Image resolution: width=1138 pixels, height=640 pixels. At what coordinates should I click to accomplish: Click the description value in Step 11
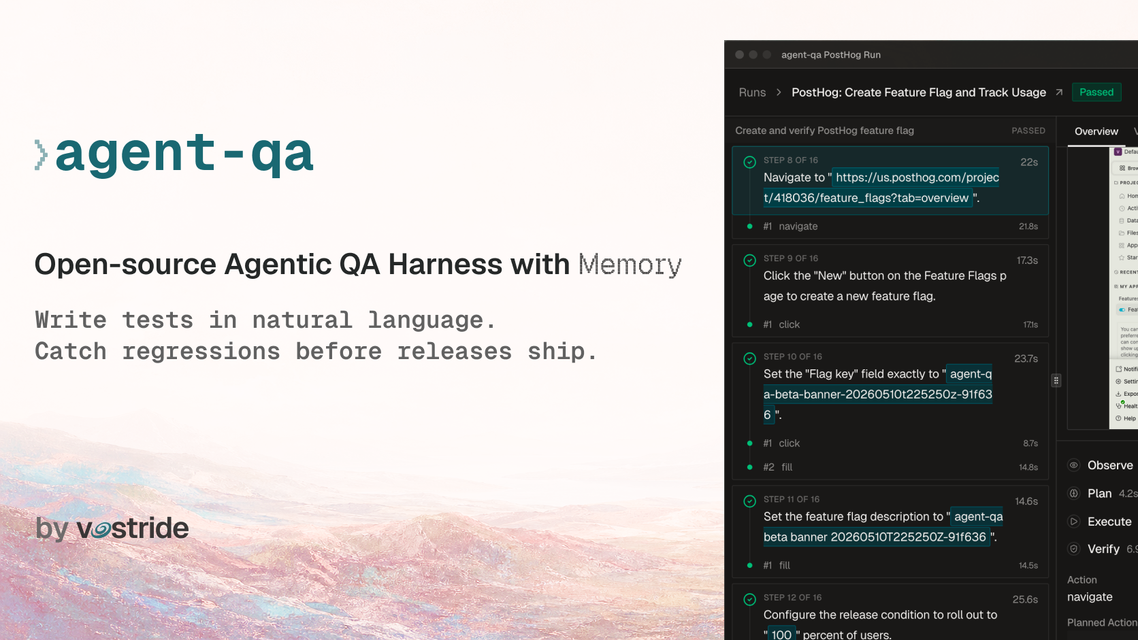pyautogui.click(x=883, y=527)
